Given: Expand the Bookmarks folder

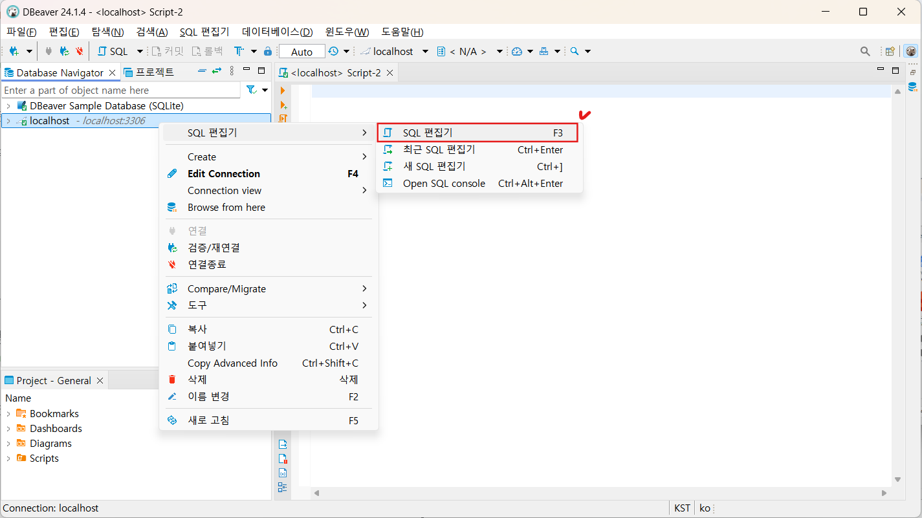Looking at the screenshot, I should click(x=8, y=413).
